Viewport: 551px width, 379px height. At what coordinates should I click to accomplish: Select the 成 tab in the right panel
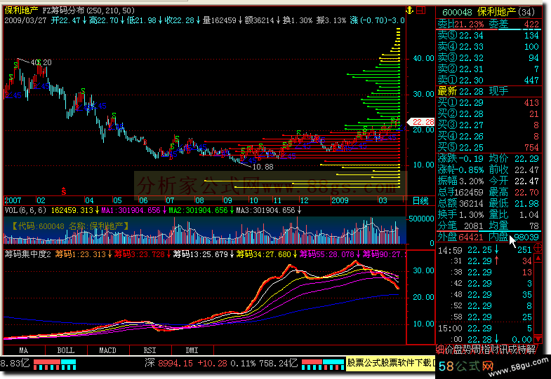tap(512, 349)
